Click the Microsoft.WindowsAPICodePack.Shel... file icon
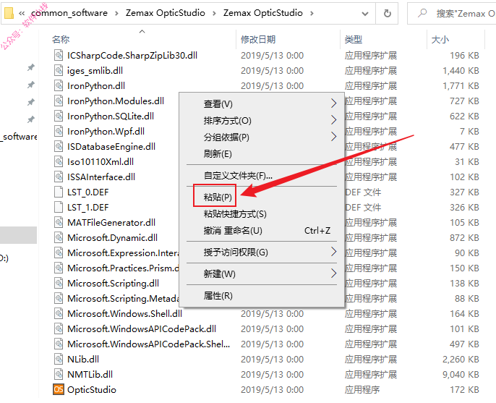The image size is (496, 403). click(59, 344)
